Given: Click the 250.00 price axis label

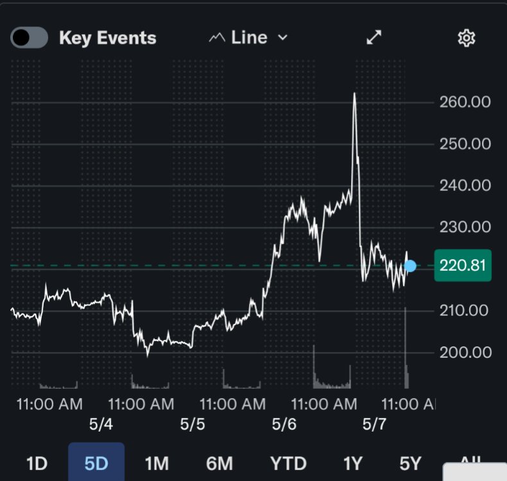Looking at the screenshot, I should click(x=465, y=144).
